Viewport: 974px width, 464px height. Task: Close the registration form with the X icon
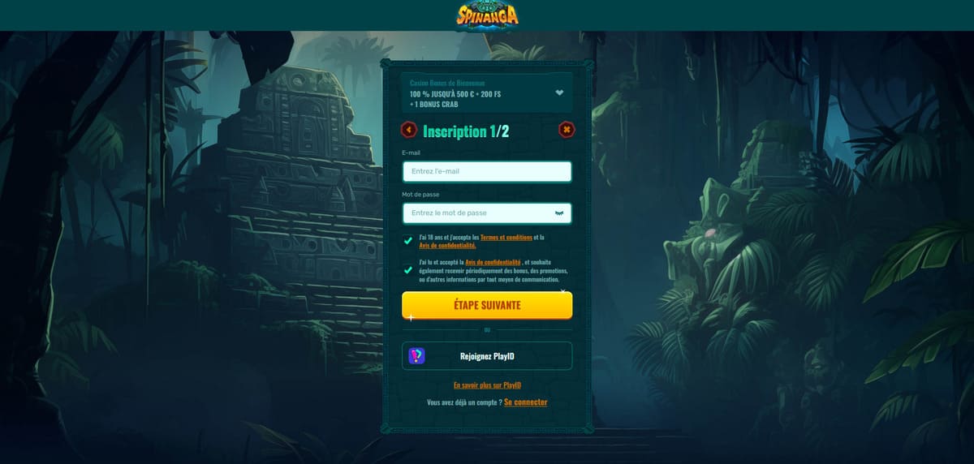(x=567, y=129)
